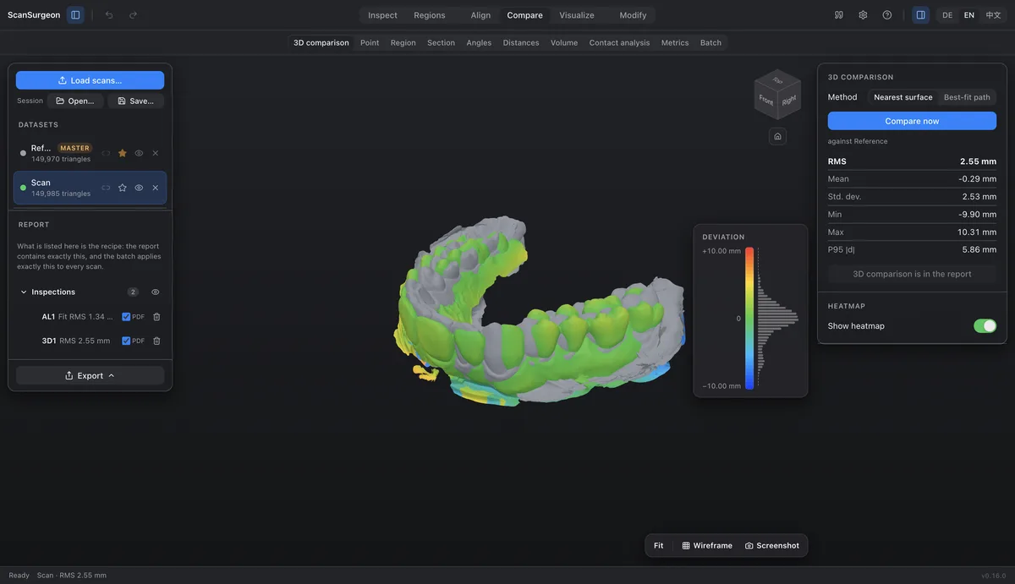Switch to the Batch sub-tab
Image resolution: width=1015 pixels, height=584 pixels.
(710, 43)
